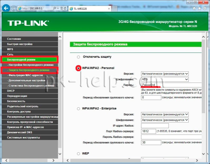The image size is (210, 164).
Task: Click the browser Forward arrow button
Action: (13, 8)
